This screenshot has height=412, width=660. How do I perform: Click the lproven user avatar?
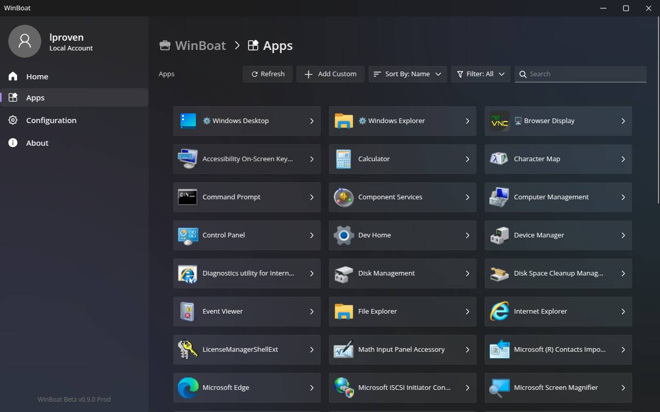click(x=25, y=41)
